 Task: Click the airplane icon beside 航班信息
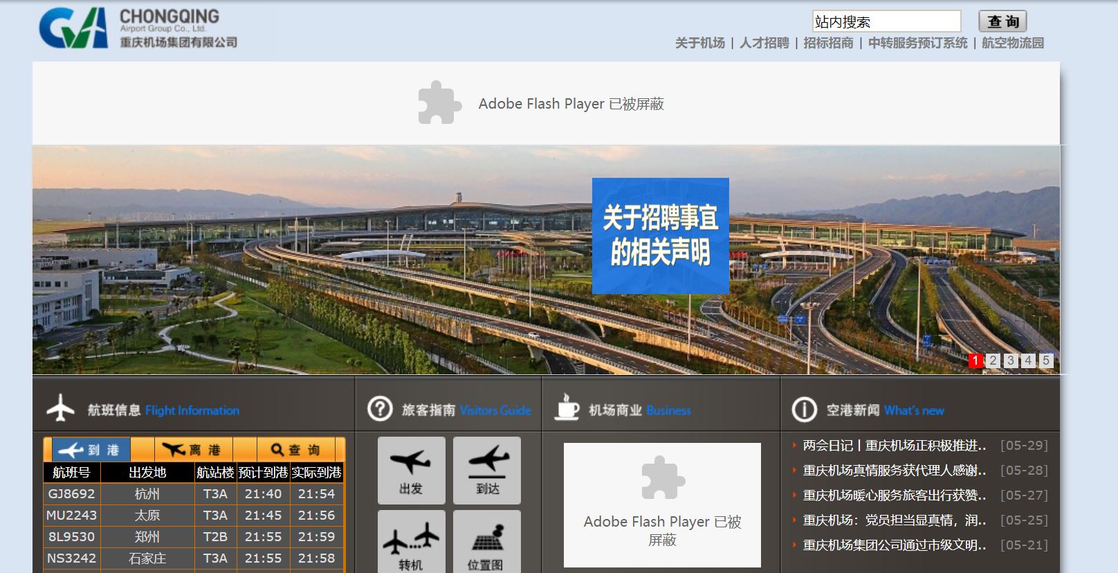pos(61,408)
